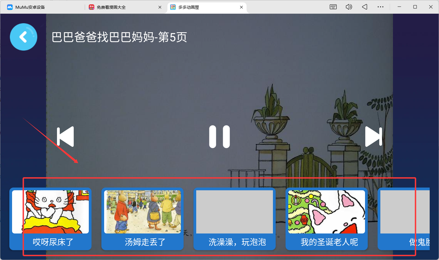Click the Android back triangle icon

364,7
